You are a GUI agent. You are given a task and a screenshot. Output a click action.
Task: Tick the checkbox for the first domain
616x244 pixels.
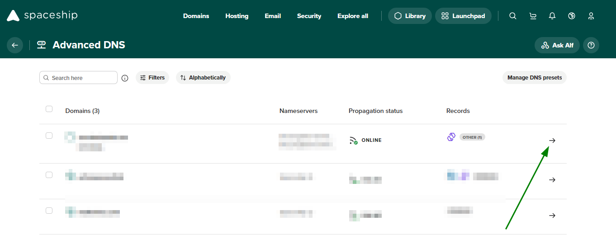(49, 136)
